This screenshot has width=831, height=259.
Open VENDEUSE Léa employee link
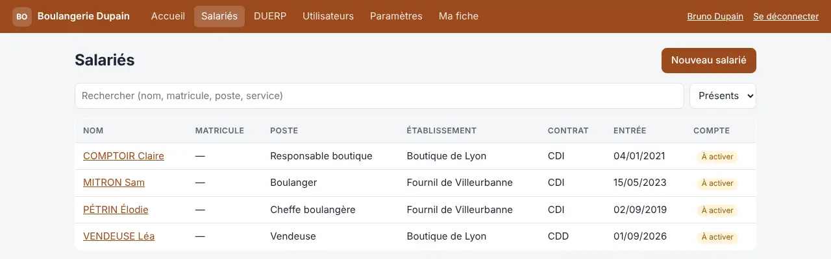[x=119, y=236]
